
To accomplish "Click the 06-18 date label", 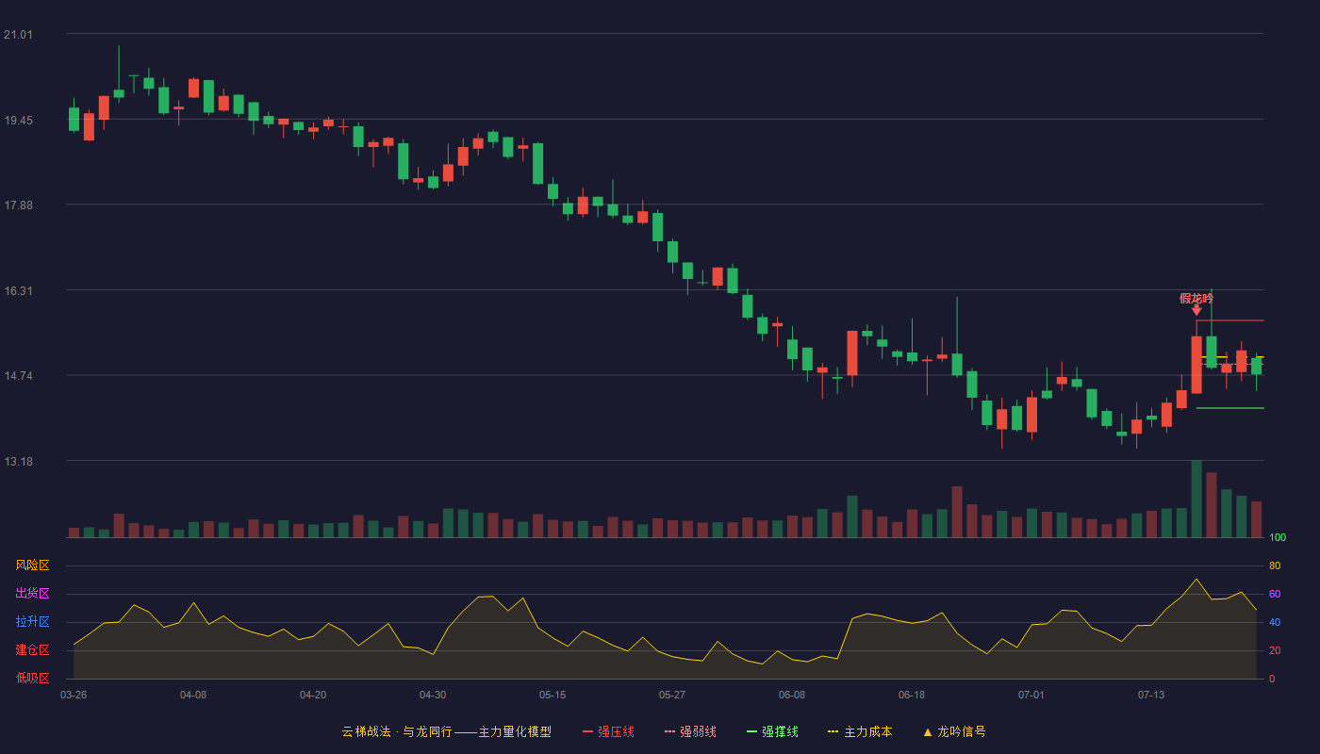I will [912, 695].
